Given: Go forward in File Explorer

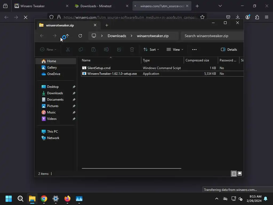Looking at the screenshot, I should (x=54, y=36).
